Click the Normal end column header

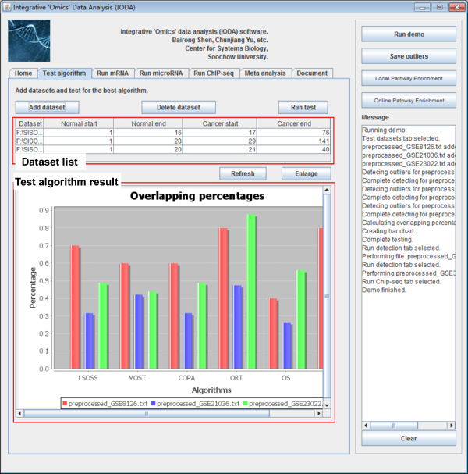click(x=148, y=123)
